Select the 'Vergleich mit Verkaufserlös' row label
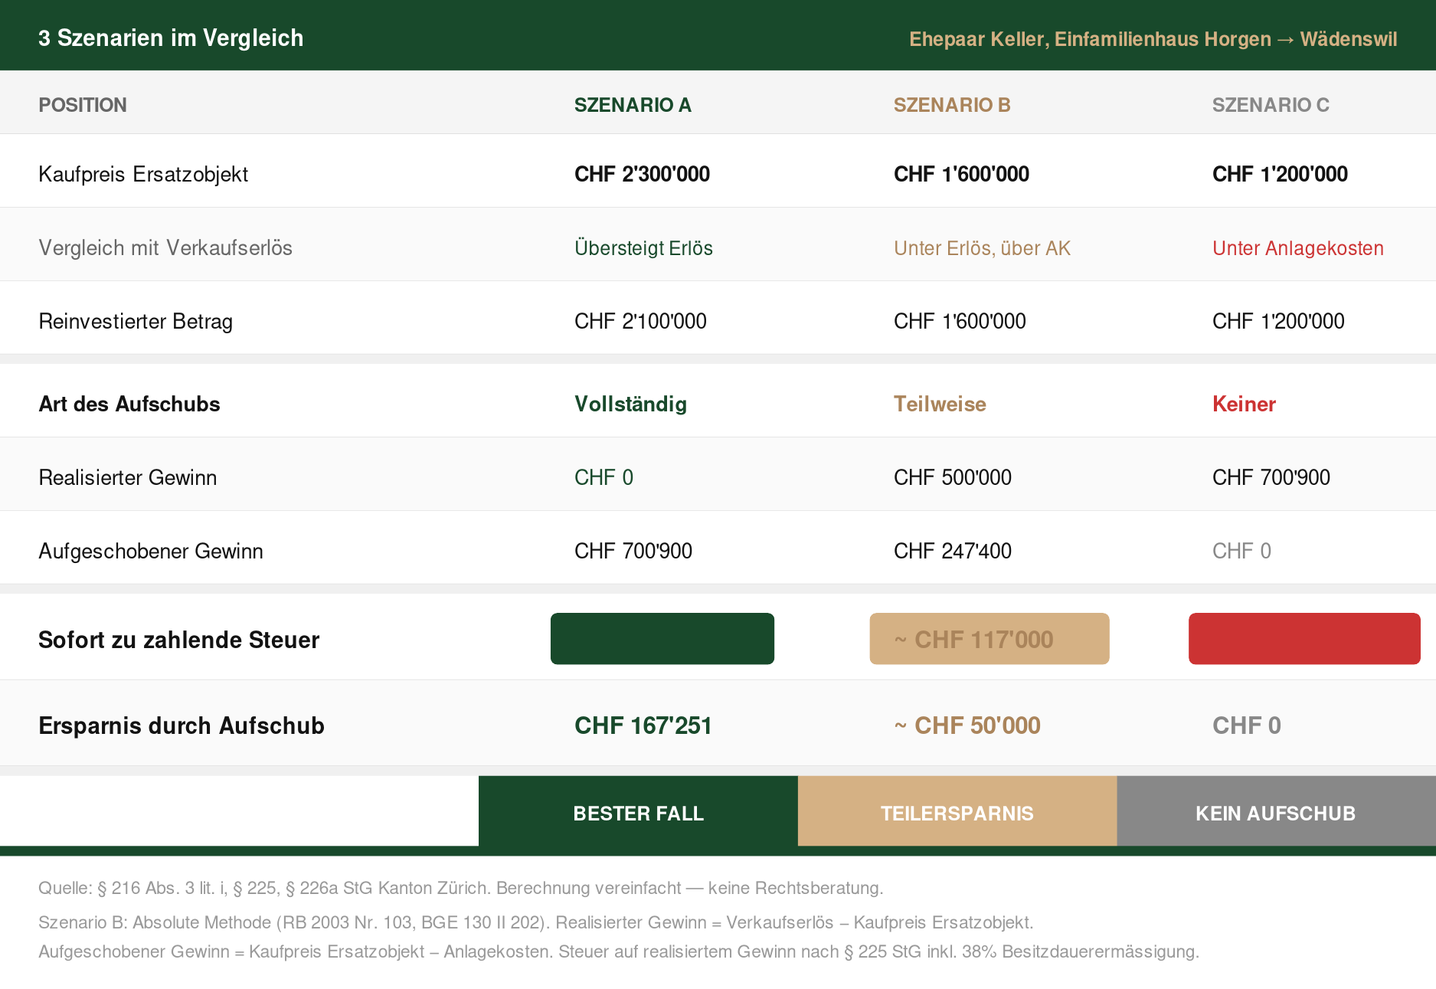The image size is (1436, 989). click(x=165, y=247)
